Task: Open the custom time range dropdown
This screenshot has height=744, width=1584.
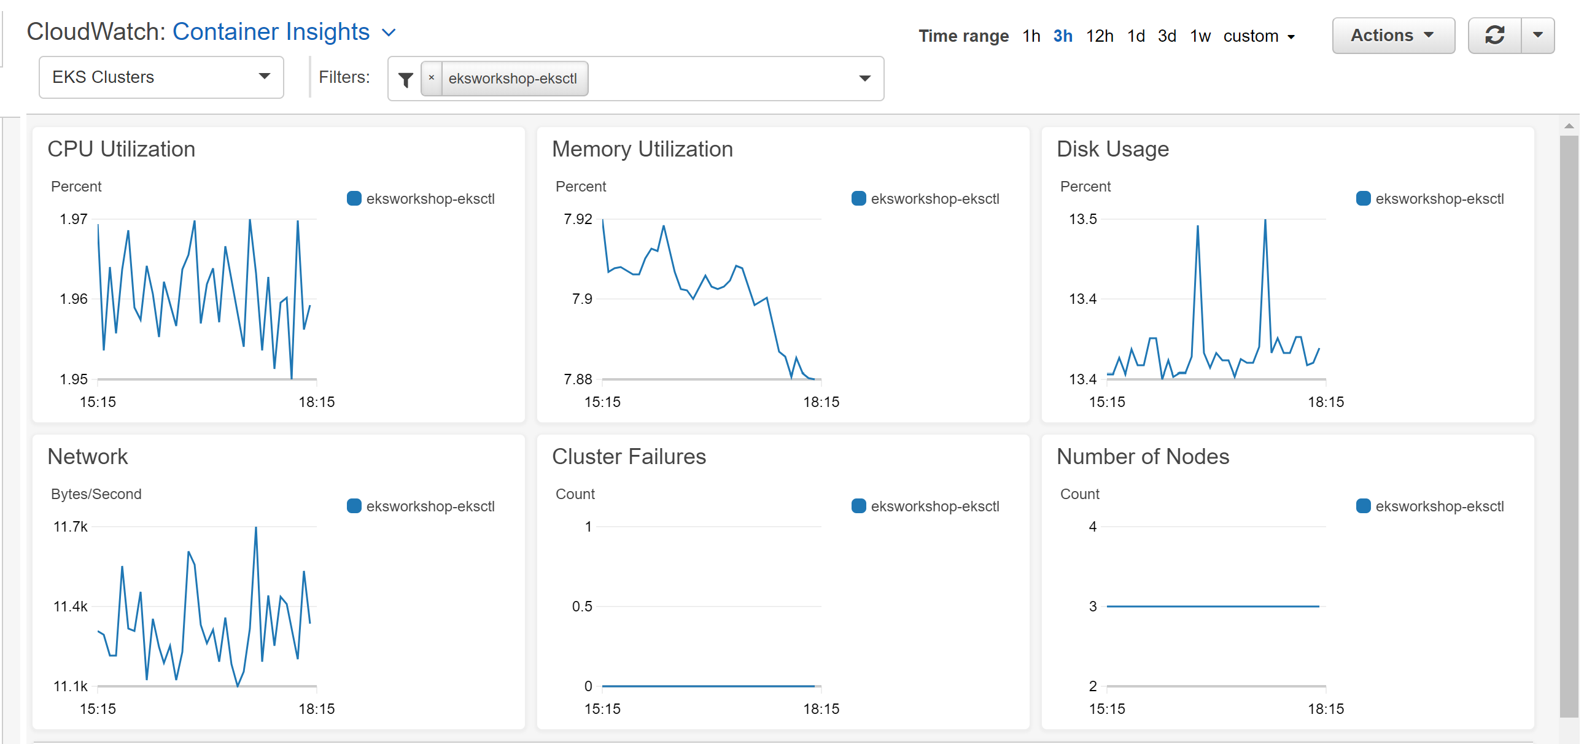Action: 1259,36
